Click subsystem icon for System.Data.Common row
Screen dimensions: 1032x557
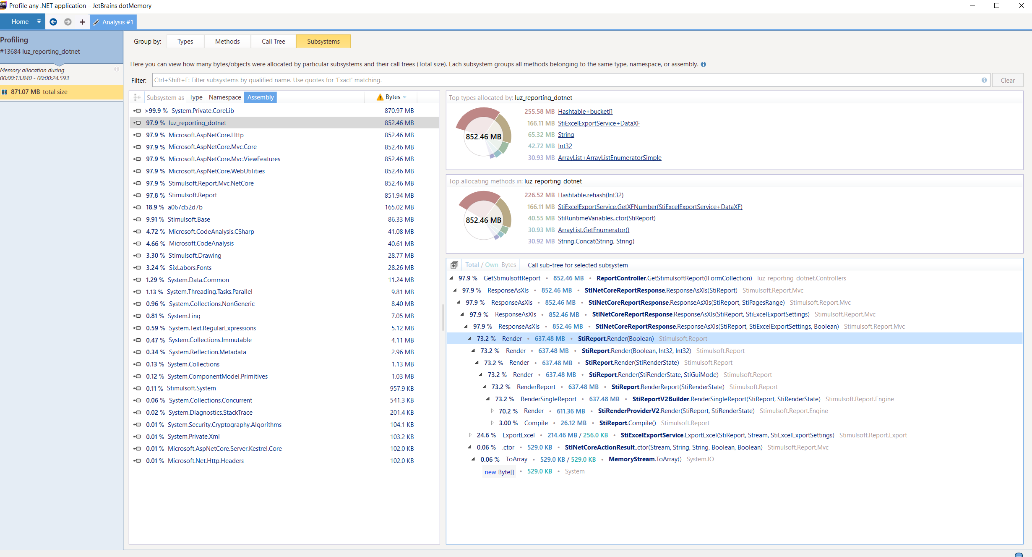tap(137, 280)
